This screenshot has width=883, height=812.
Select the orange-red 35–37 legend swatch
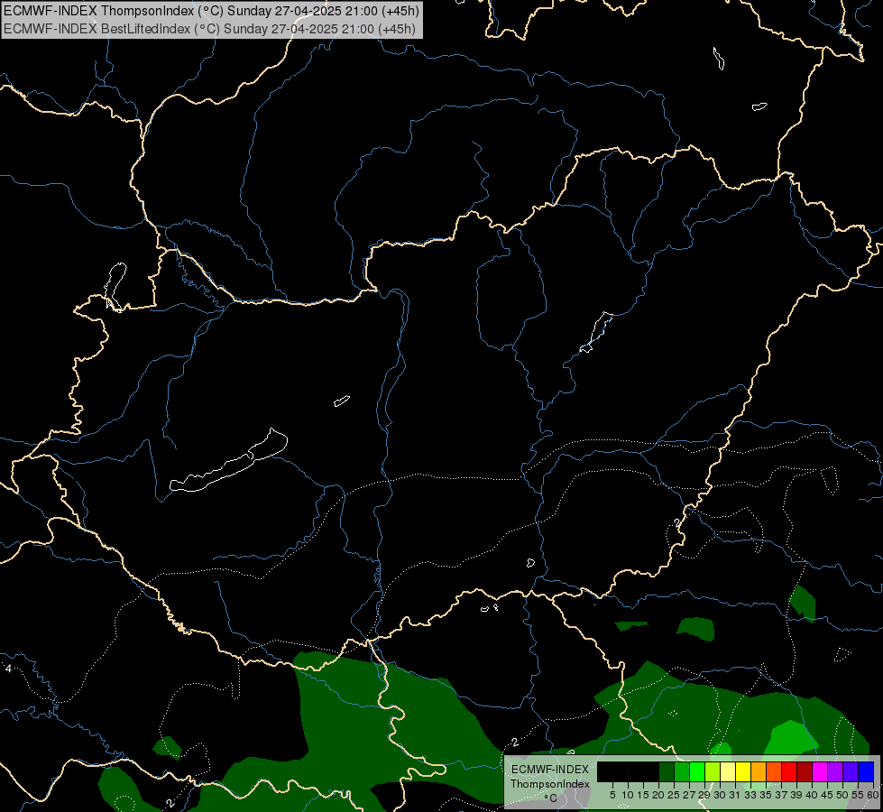click(774, 771)
